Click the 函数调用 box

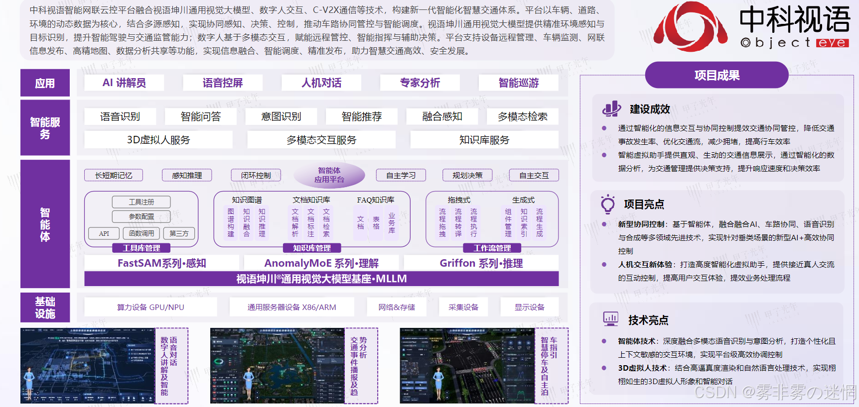click(142, 233)
